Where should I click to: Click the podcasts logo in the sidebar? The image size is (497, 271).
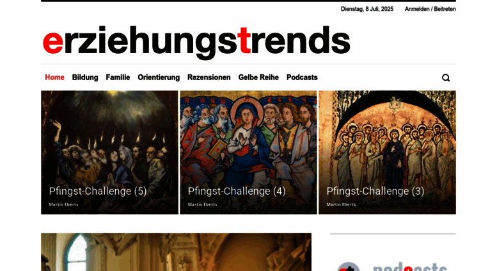393,267
